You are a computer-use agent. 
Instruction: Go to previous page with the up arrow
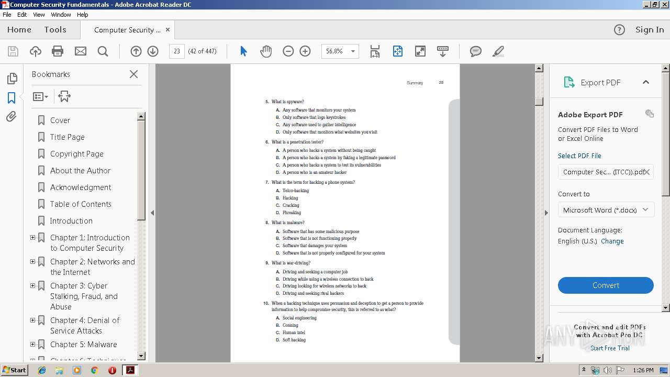(136, 51)
